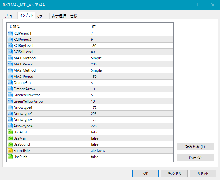The image size is (220, 180).
Task: Select the GreenYellowStar value 5
Action: [132, 95]
